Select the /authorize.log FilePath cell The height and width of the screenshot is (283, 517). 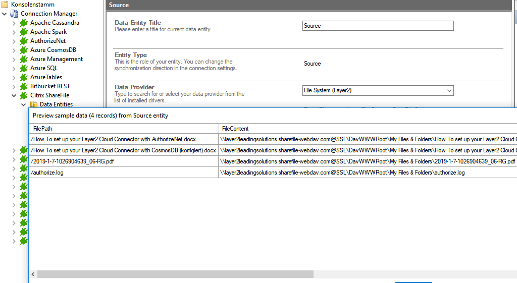coord(124,173)
